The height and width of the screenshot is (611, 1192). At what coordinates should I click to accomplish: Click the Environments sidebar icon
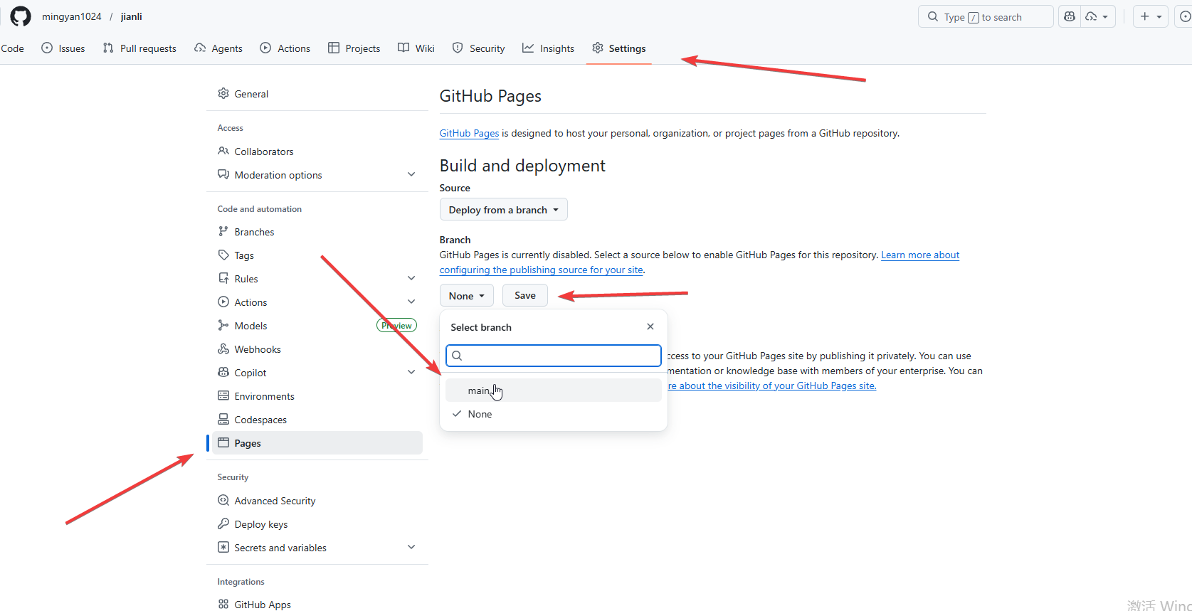223,396
